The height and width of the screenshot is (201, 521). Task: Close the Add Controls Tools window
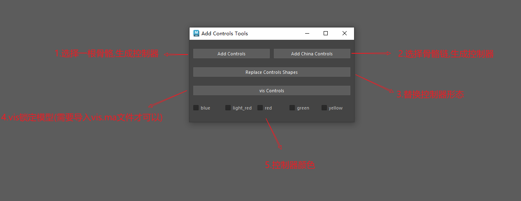[345, 33]
